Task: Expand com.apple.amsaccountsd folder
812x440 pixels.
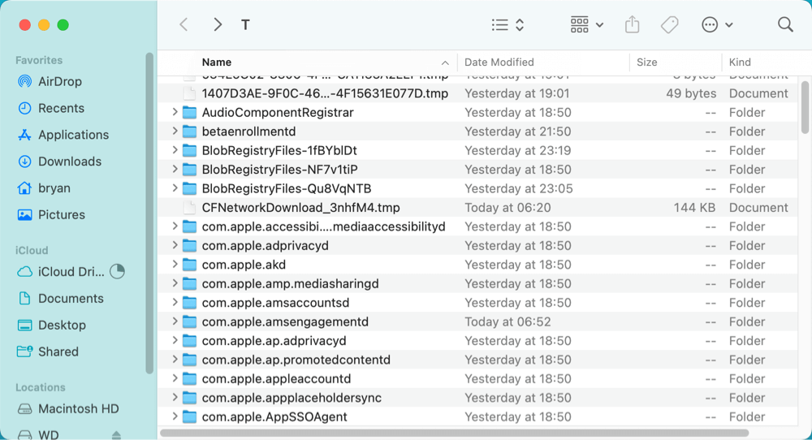Action: click(x=175, y=303)
